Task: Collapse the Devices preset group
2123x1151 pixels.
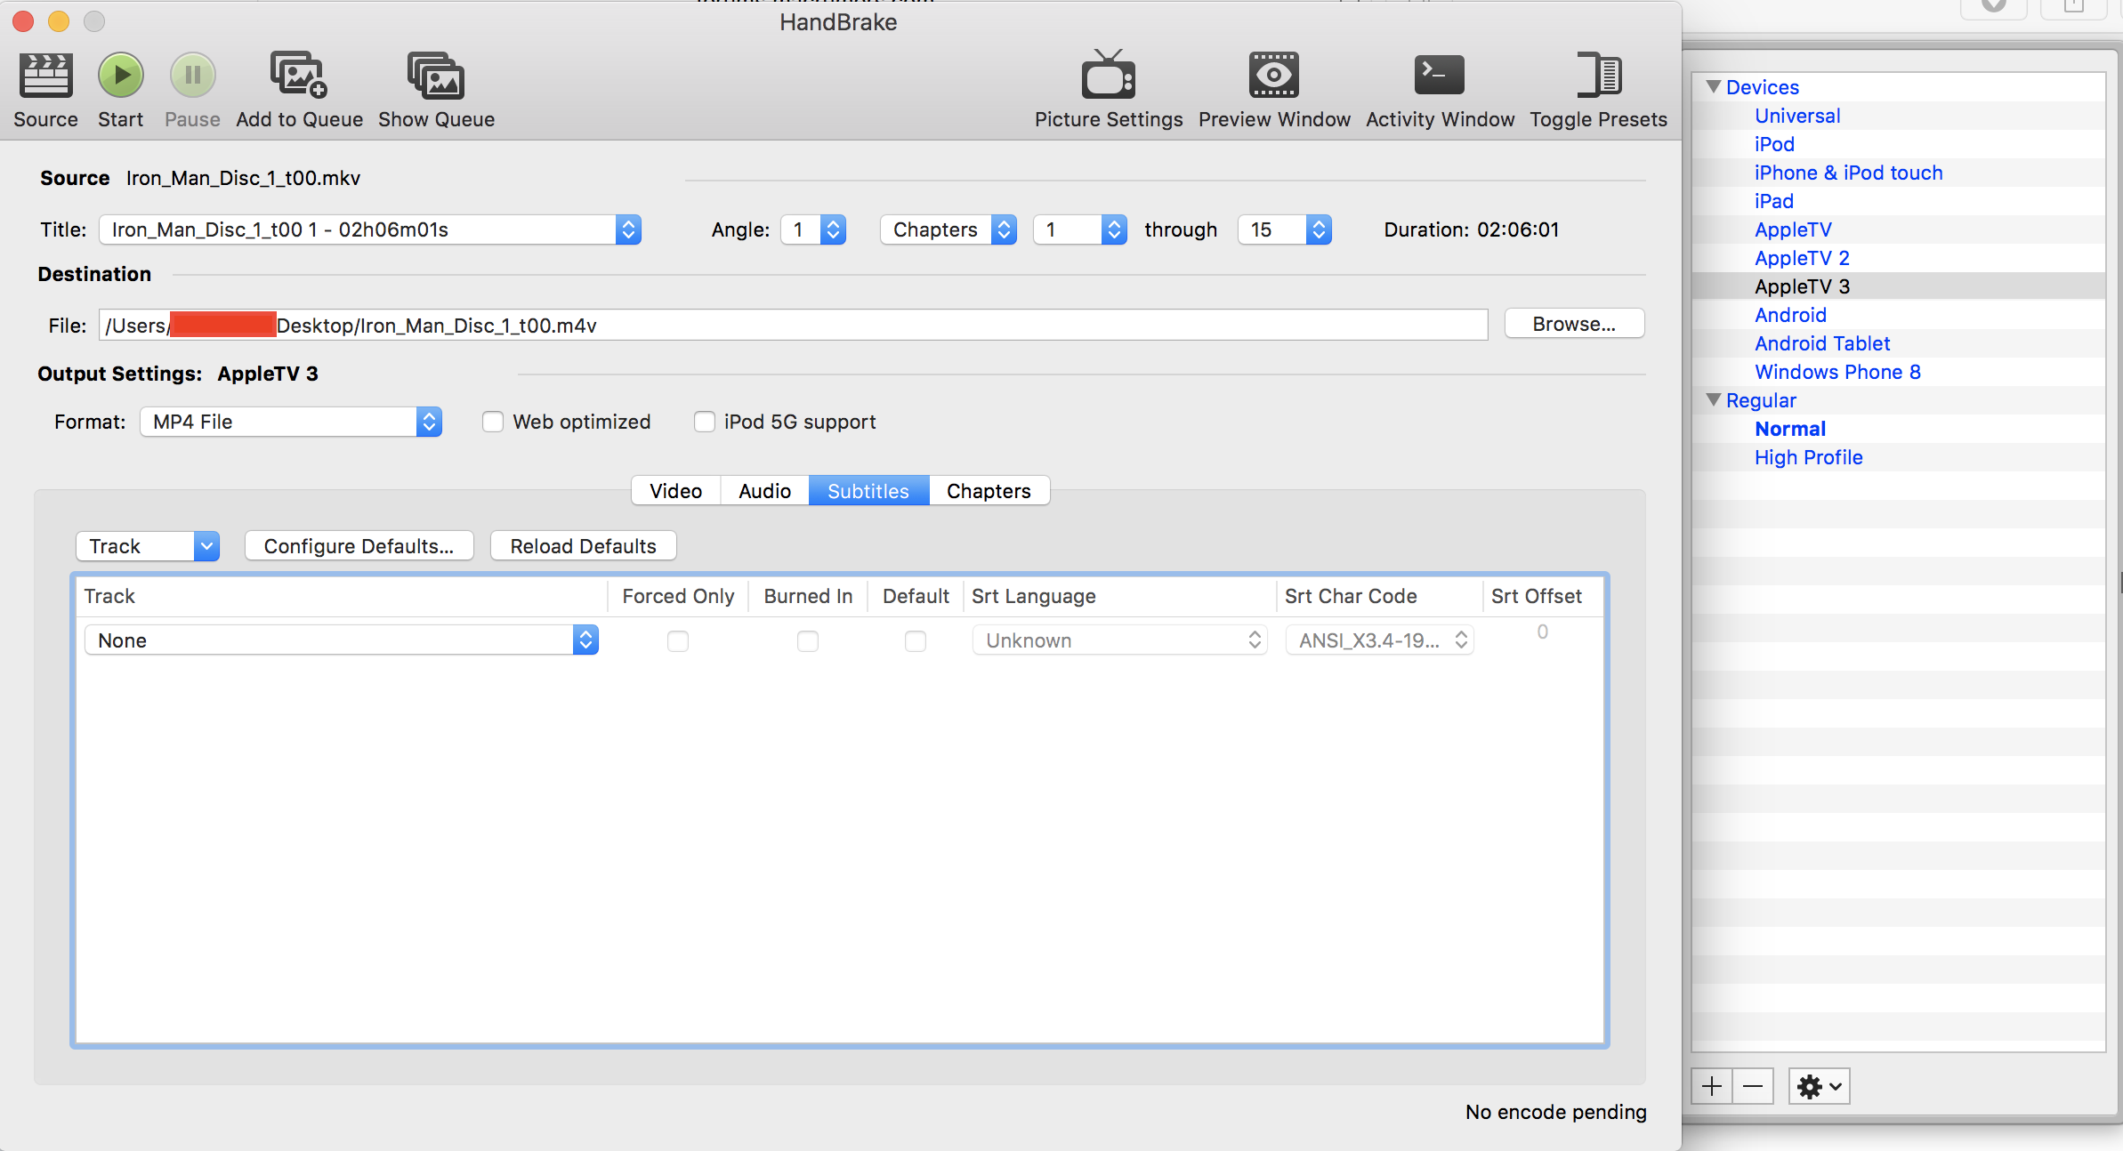Action: click(x=1713, y=87)
